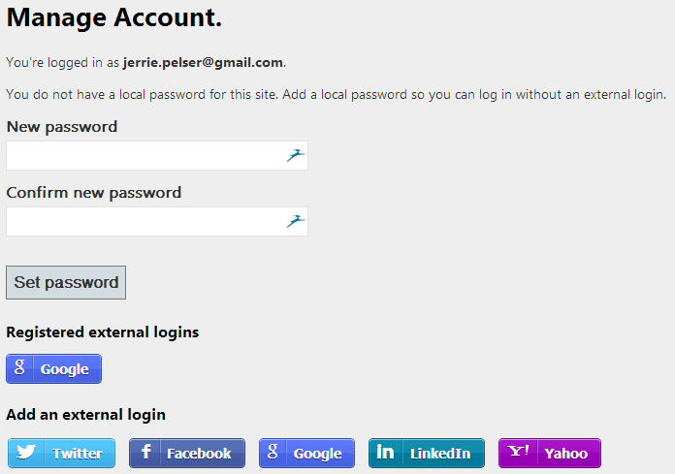Click the logged-in email jerrie.pelser@gmail.com
675x474 pixels.
(203, 62)
